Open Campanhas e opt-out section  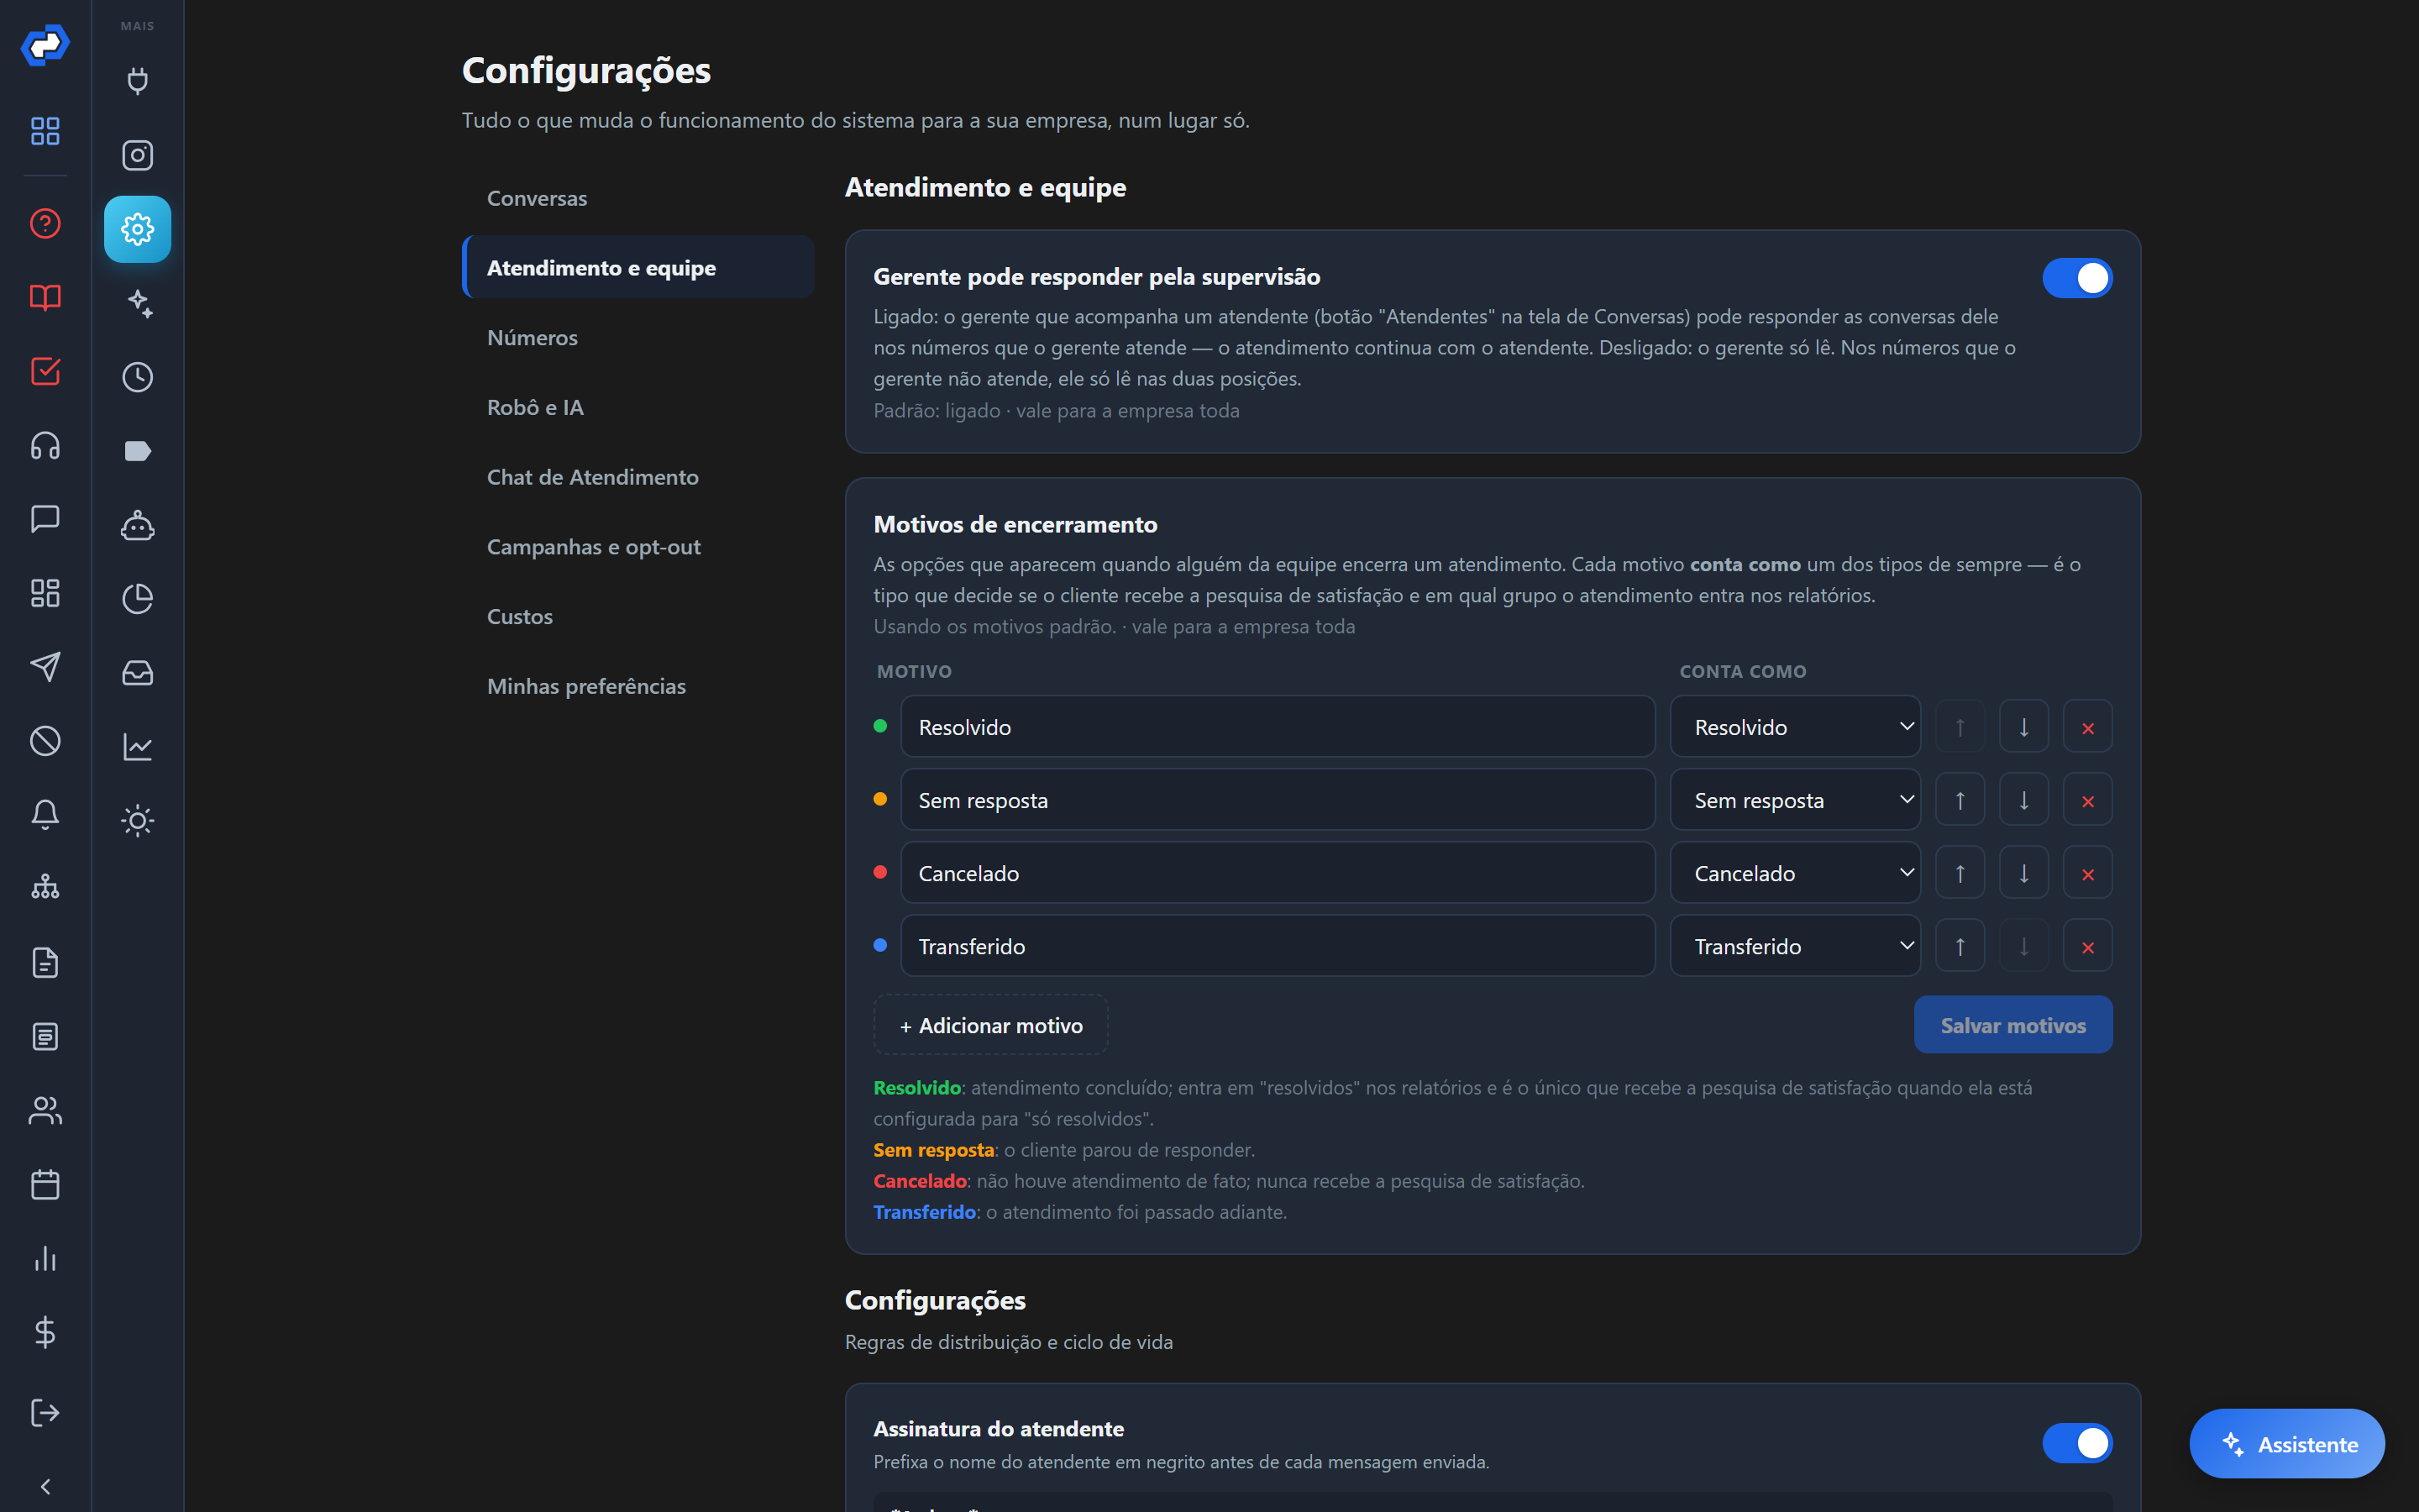[638, 547]
